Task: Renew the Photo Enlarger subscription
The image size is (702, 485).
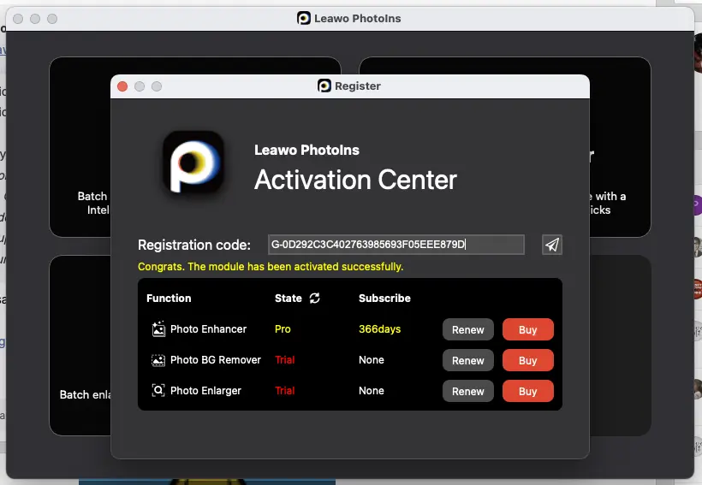Action: point(467,392)
